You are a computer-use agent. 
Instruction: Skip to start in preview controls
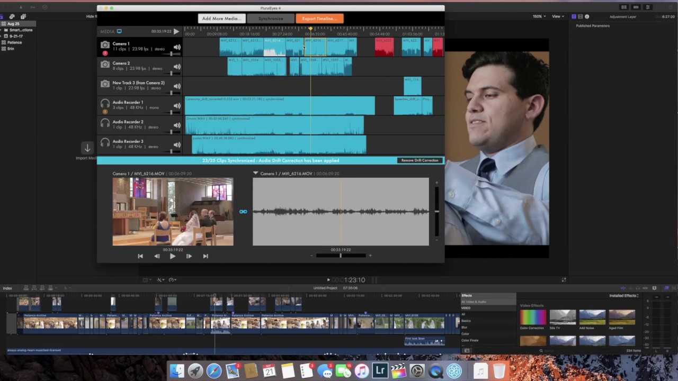point(140,256)
